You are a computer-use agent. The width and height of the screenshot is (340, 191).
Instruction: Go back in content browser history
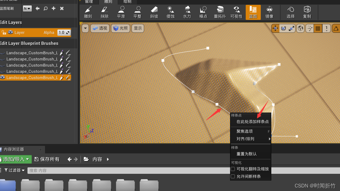[x=70, y=159]
